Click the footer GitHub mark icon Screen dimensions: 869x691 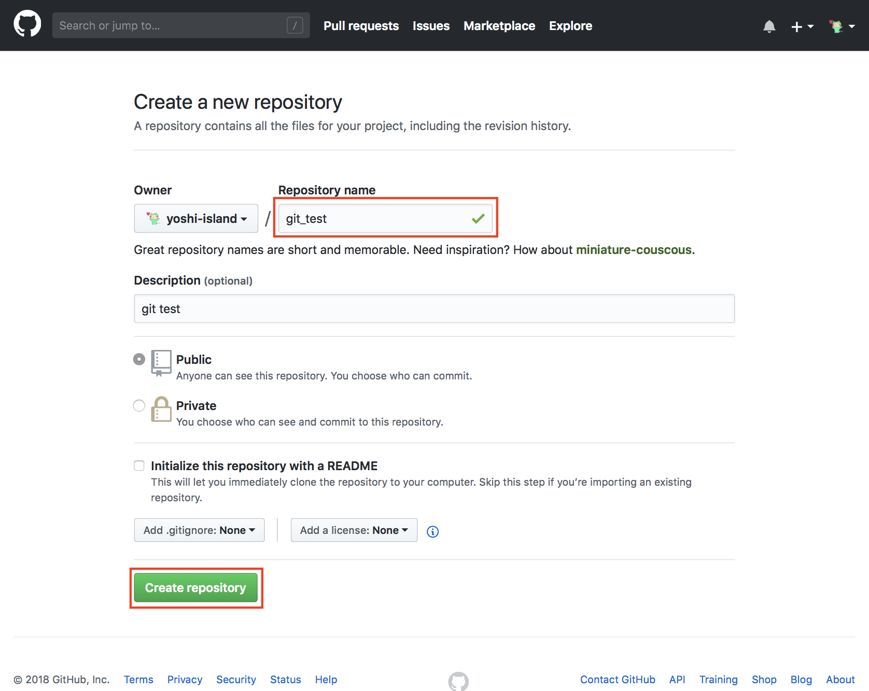458,681
